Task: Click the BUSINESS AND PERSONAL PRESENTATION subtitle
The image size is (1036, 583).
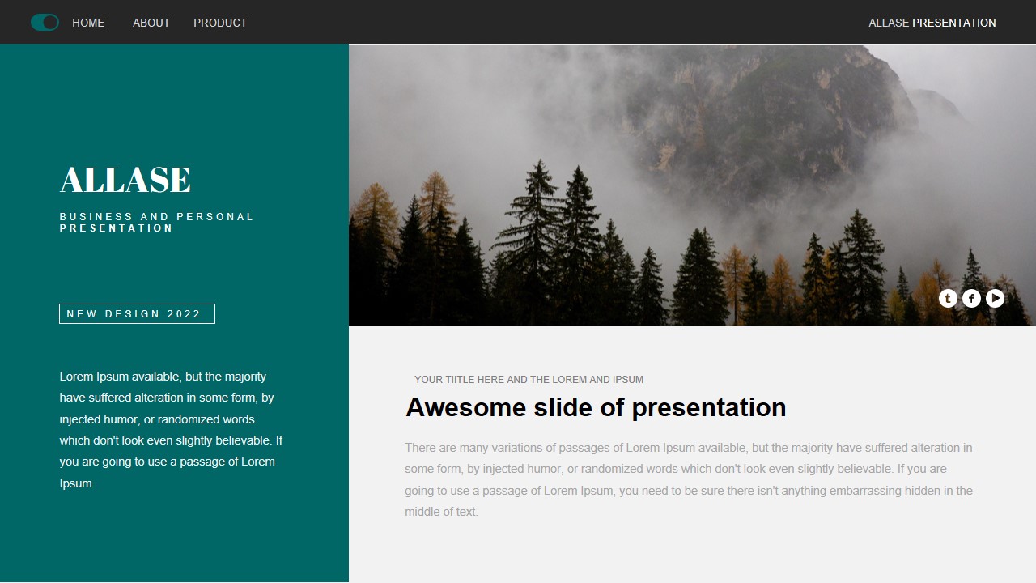Action: click(x=157, y=223)
